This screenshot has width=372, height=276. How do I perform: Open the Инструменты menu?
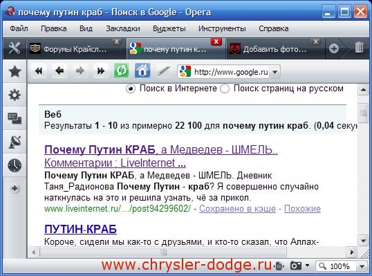(x=222, y=29)
